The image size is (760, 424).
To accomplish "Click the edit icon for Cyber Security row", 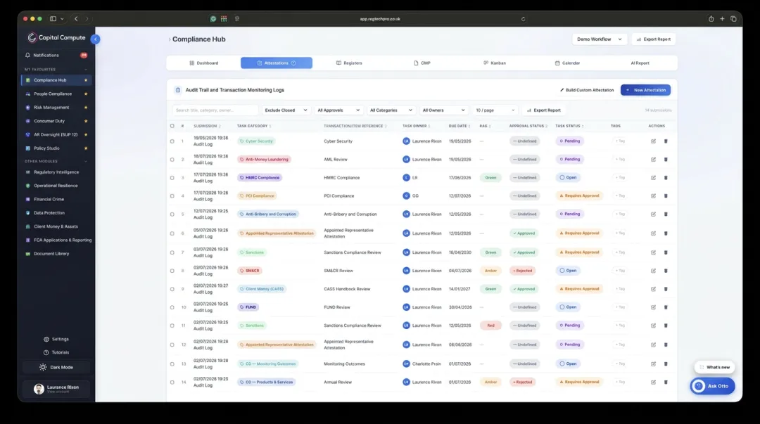I will (x=653, y=141).
